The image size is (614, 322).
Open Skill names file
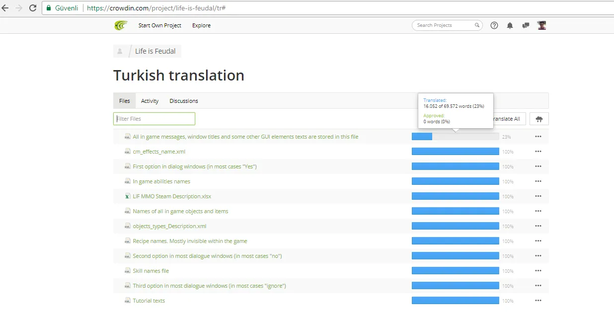click(x=151, y=271)
